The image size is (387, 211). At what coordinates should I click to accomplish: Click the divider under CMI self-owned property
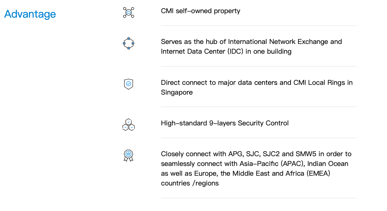pyautogui.click(x=259, y=26)
